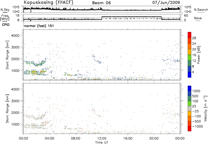
Task: Click the "18" frequency axis tick label
Action: [17, 16]
